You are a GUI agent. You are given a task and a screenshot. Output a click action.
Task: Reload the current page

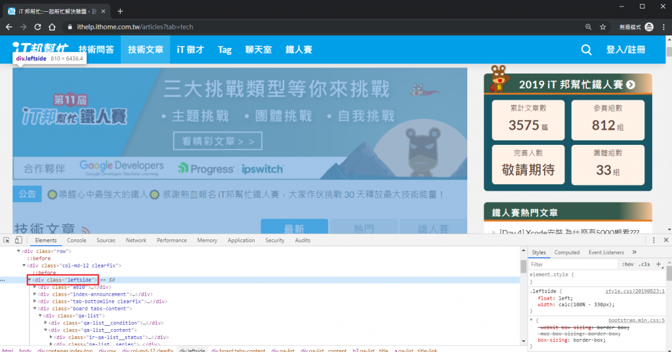[37, 27]
